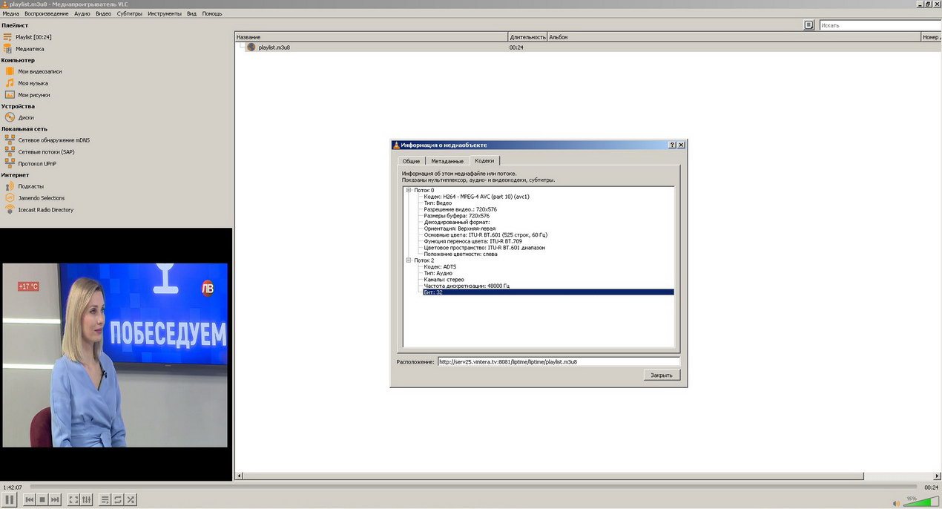The image size is (942, 509).
Task: Open Мои видеозаписи folder
Action: (x=40, y=71)
